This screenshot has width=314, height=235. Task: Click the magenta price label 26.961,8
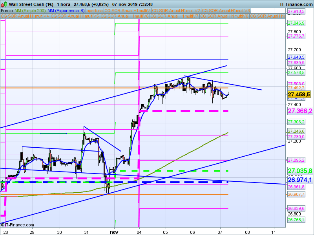(296, 187)
